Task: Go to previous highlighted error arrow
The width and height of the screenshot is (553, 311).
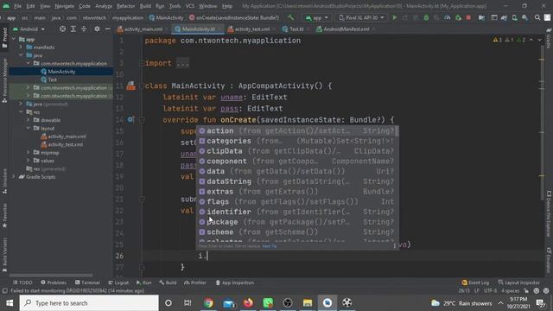Action: 531,40
